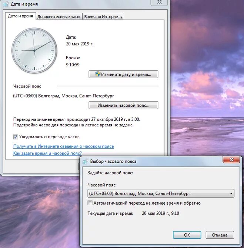This screenshot has height=248, width=244.
Task: Click the Задайте часовой пояс label
Action: [110, 173]
